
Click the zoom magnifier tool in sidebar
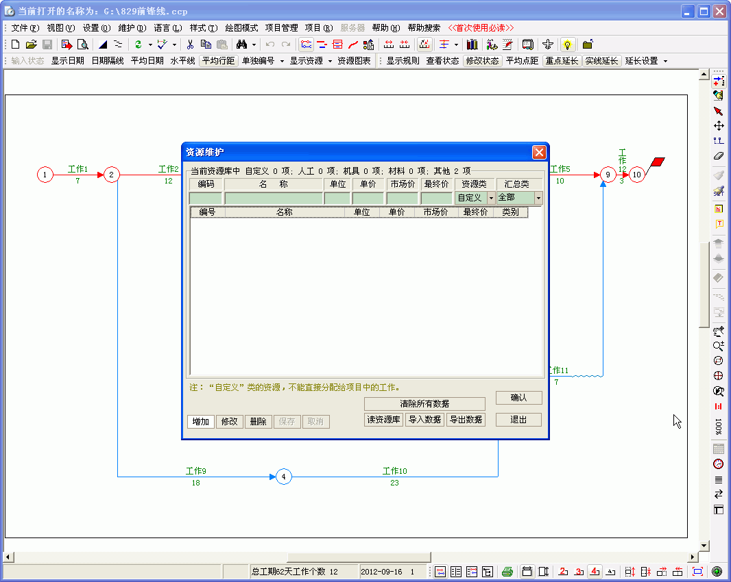click(719, 346)
